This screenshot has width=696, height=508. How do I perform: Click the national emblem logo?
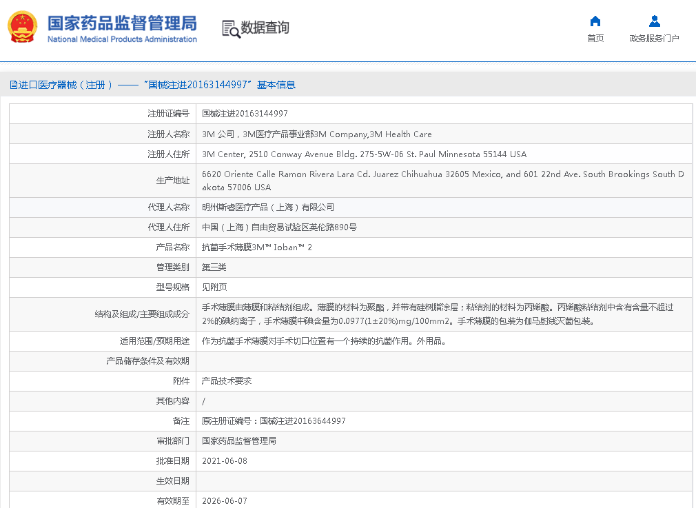click(23, 27)
